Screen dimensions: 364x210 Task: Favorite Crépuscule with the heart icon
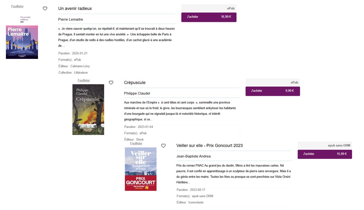(x=111, y=83)
